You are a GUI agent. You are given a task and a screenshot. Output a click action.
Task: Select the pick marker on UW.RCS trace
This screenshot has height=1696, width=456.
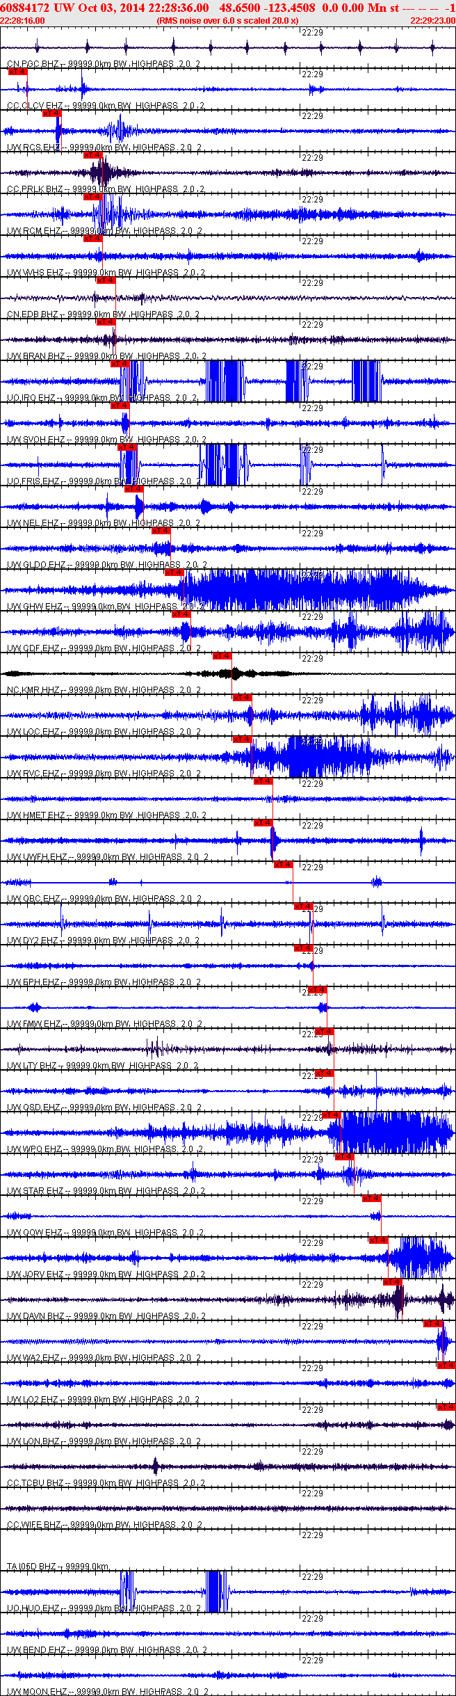tap(52, 113)
